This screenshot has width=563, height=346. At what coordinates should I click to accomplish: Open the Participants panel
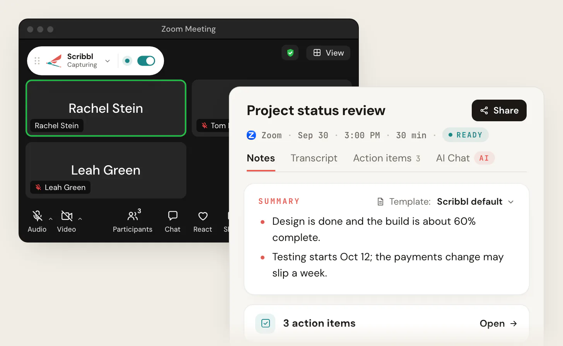tap(133, 221)
